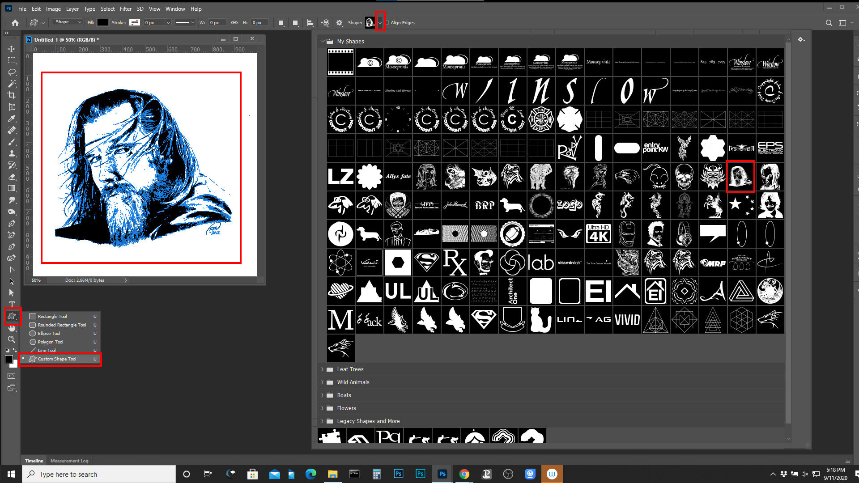
Task: Select the Move tool
Action: (x=11, y=49)
